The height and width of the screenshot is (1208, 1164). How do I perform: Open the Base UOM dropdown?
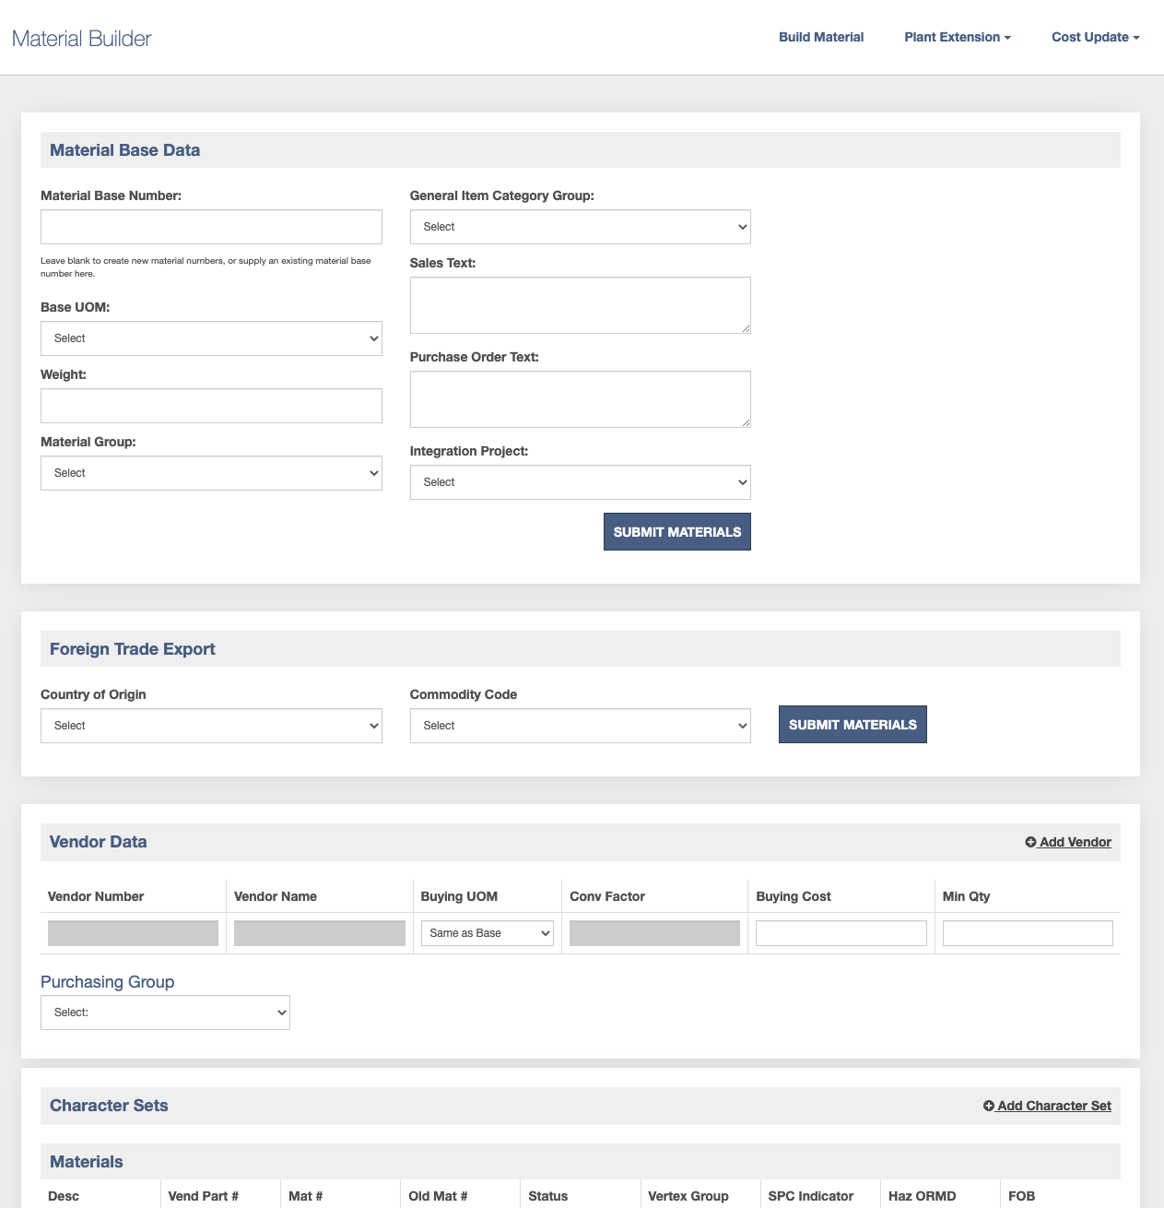coord(211,338)
